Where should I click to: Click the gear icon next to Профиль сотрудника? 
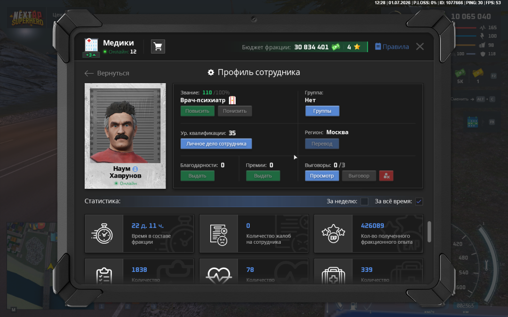pos(211,72)
